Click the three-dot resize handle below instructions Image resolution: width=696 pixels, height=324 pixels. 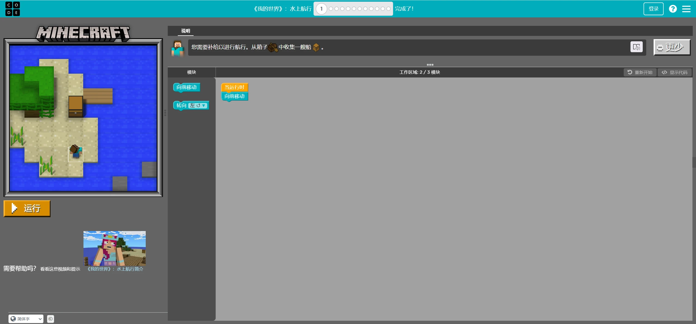tap(430, 65)
